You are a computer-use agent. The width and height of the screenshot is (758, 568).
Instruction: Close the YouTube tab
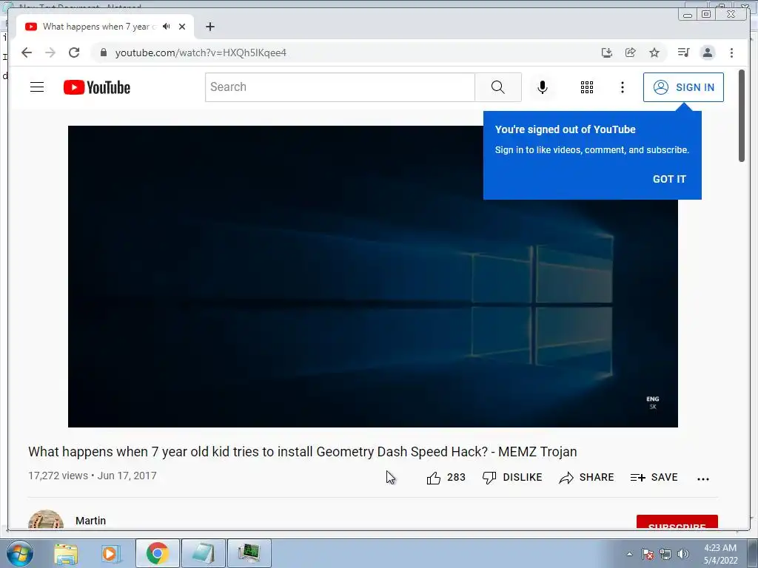click(x=182, y=27)
